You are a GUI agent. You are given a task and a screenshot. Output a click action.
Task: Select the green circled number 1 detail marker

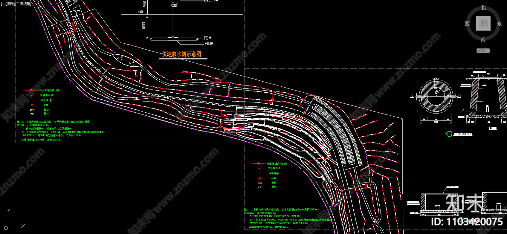point(449,134)
